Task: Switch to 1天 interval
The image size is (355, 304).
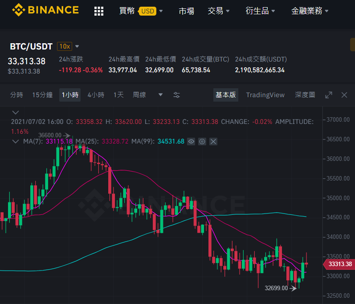Action: click(x=118, y=95)
